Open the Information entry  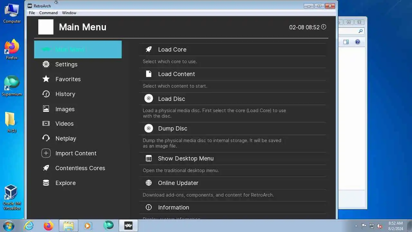[232, 207]
